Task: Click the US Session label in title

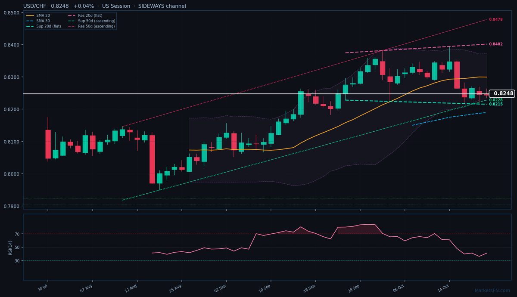Action: (116, 6)
